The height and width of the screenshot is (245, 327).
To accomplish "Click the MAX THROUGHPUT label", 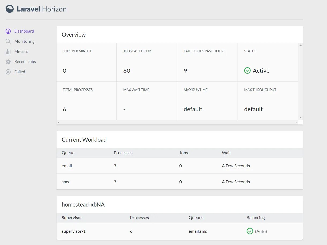I will (x=260, y=90).
